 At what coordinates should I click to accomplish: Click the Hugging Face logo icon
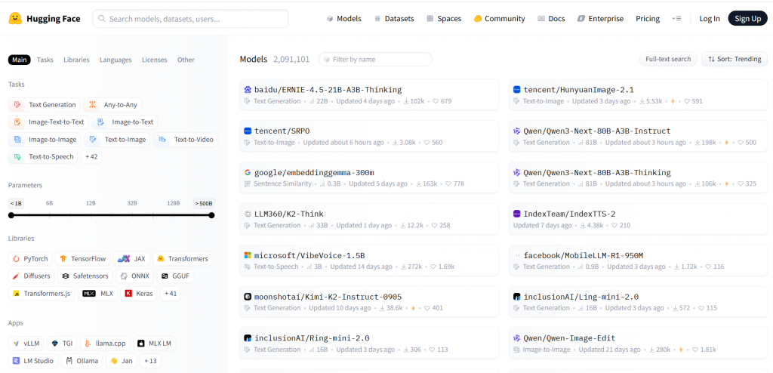[15, 19]
